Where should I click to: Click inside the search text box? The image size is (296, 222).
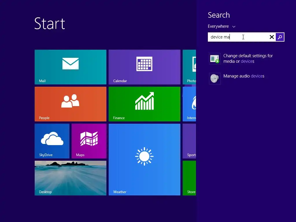coord(238,37)
